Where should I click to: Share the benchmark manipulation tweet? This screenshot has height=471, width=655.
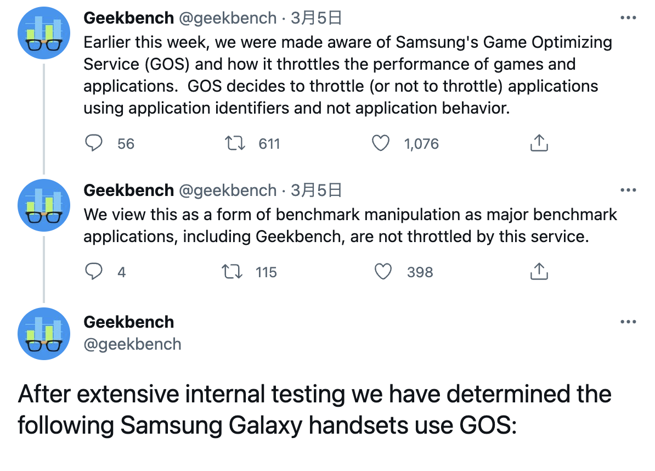[539, 271]
